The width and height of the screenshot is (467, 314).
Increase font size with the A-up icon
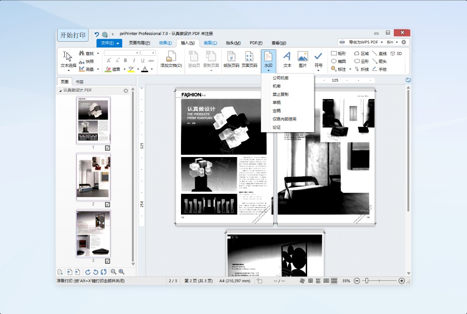pos(109,61)
